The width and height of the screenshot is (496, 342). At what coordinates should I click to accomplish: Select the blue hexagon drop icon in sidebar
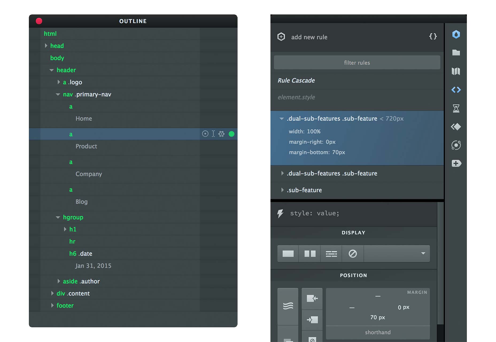456,34
